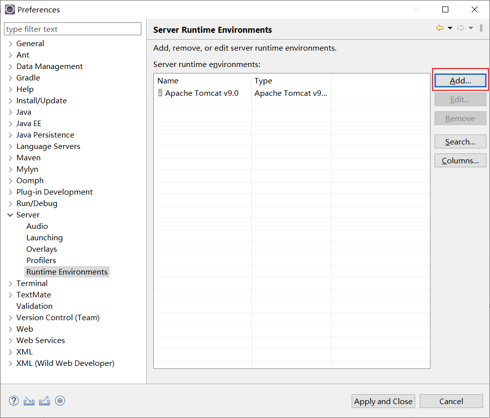
Task: Select Plug-in Development tree item
Action: [55, 192]
